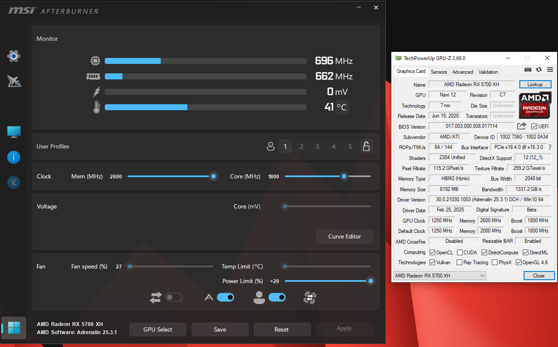Open the GPU-Z hamburger menu
The width and height of the screenshot is (558, 347).
pos(550,69)
